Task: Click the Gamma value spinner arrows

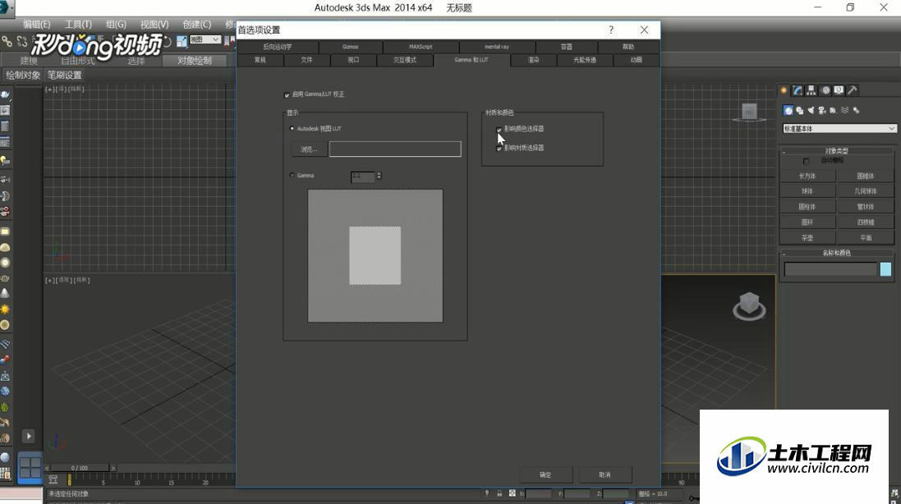Action: [379, 176]
